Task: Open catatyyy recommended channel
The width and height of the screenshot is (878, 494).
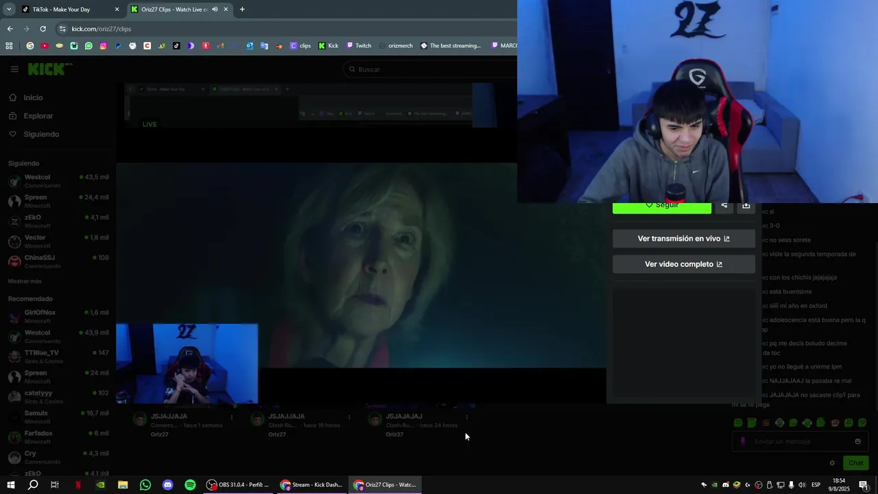Action: point(58,397)
